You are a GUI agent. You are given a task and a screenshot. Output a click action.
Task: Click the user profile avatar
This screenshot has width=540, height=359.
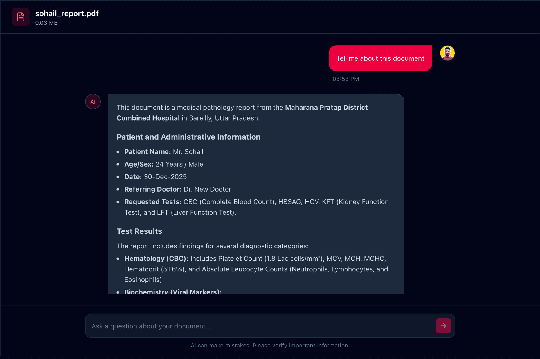[447, 53]
